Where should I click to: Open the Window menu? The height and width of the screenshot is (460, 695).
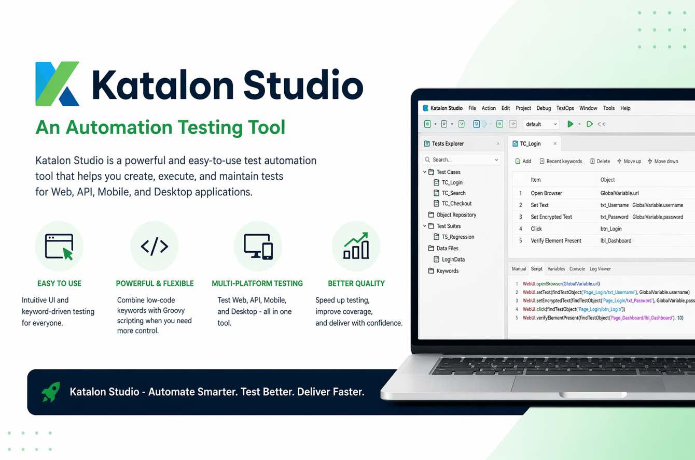click(588, 108)
